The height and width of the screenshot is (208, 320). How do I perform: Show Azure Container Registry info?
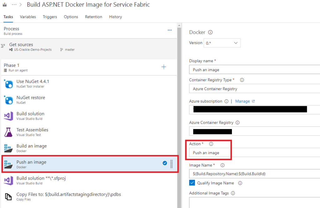pos(237,123)
